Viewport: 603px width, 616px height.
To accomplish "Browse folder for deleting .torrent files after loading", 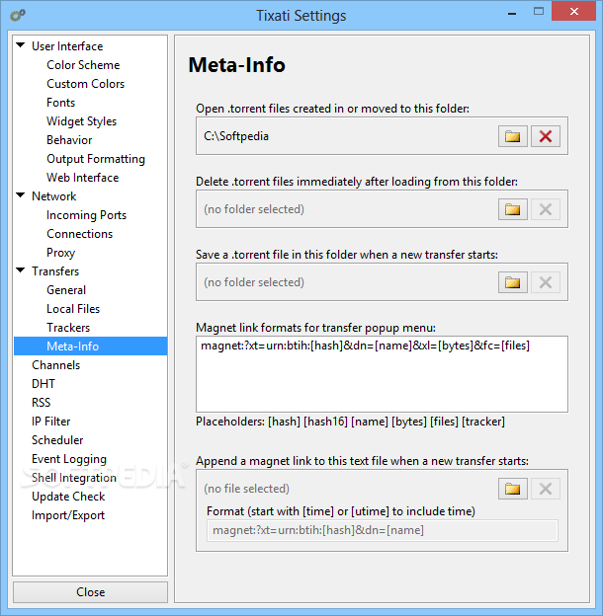I will point(512,209).
